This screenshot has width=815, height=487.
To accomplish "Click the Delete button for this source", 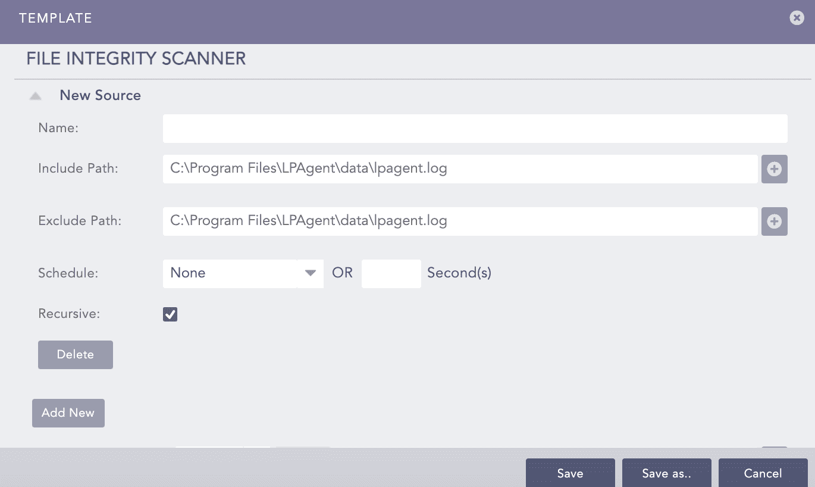I will pos(75,354).
